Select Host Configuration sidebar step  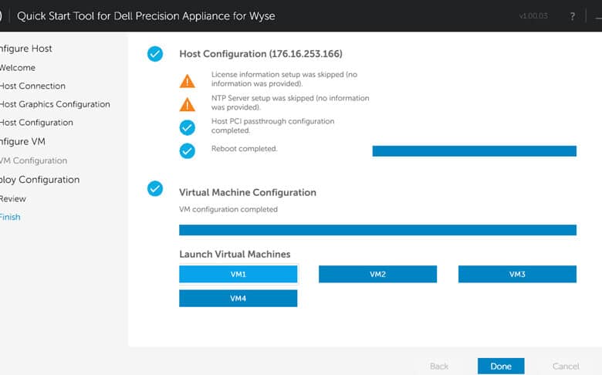(x=36, y=123)
